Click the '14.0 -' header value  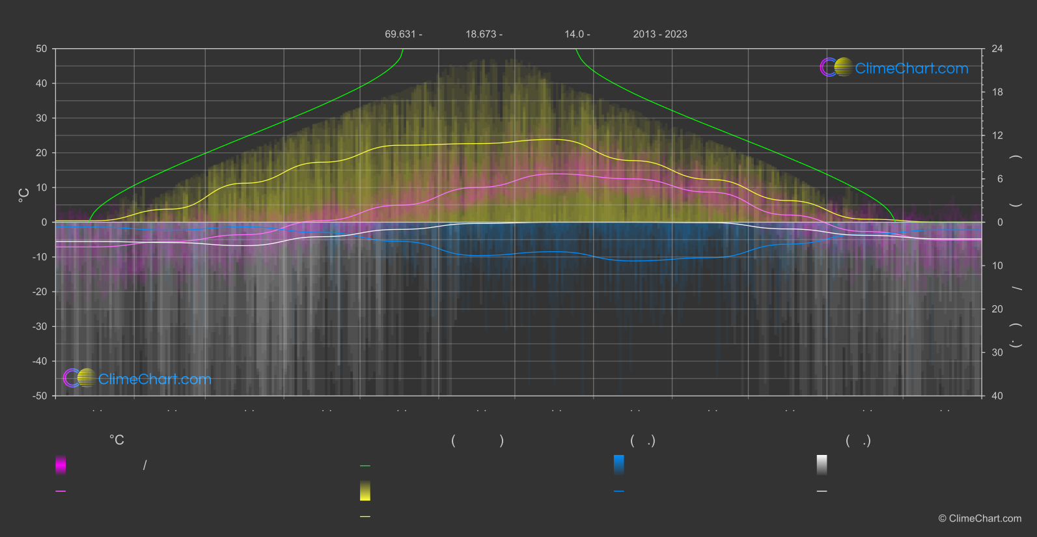pyautogui.click(x=577, y=34)
